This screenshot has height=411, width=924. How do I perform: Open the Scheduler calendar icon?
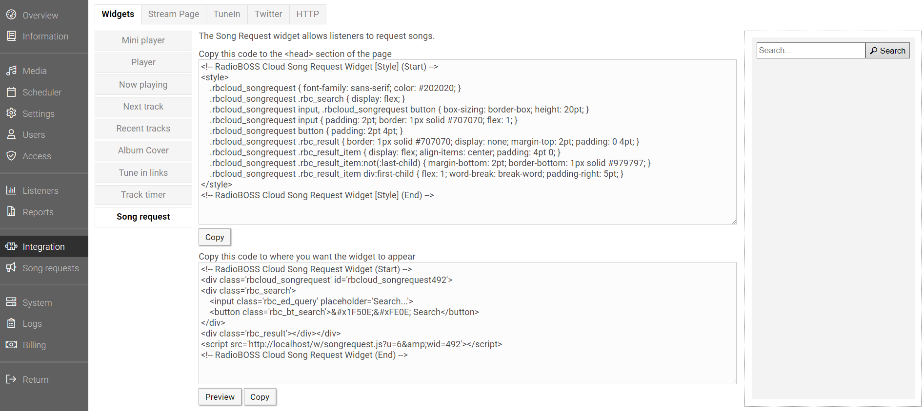point(11,92)
